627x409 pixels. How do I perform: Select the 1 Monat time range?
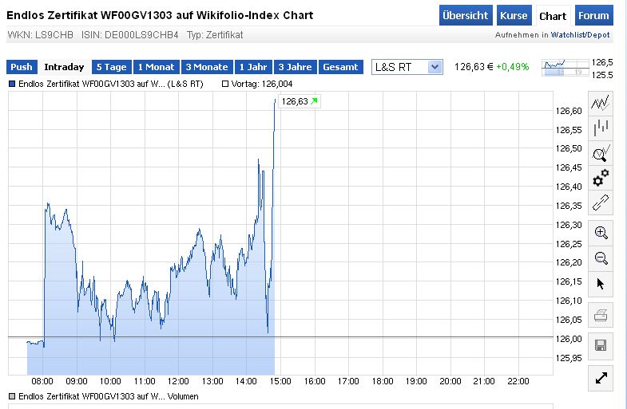tap(157, 67)
